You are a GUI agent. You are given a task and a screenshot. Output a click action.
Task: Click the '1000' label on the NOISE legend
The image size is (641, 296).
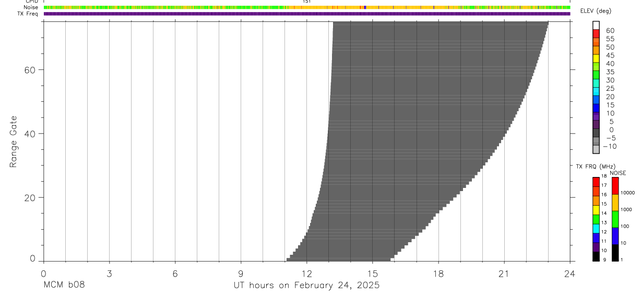click(626, 209)
